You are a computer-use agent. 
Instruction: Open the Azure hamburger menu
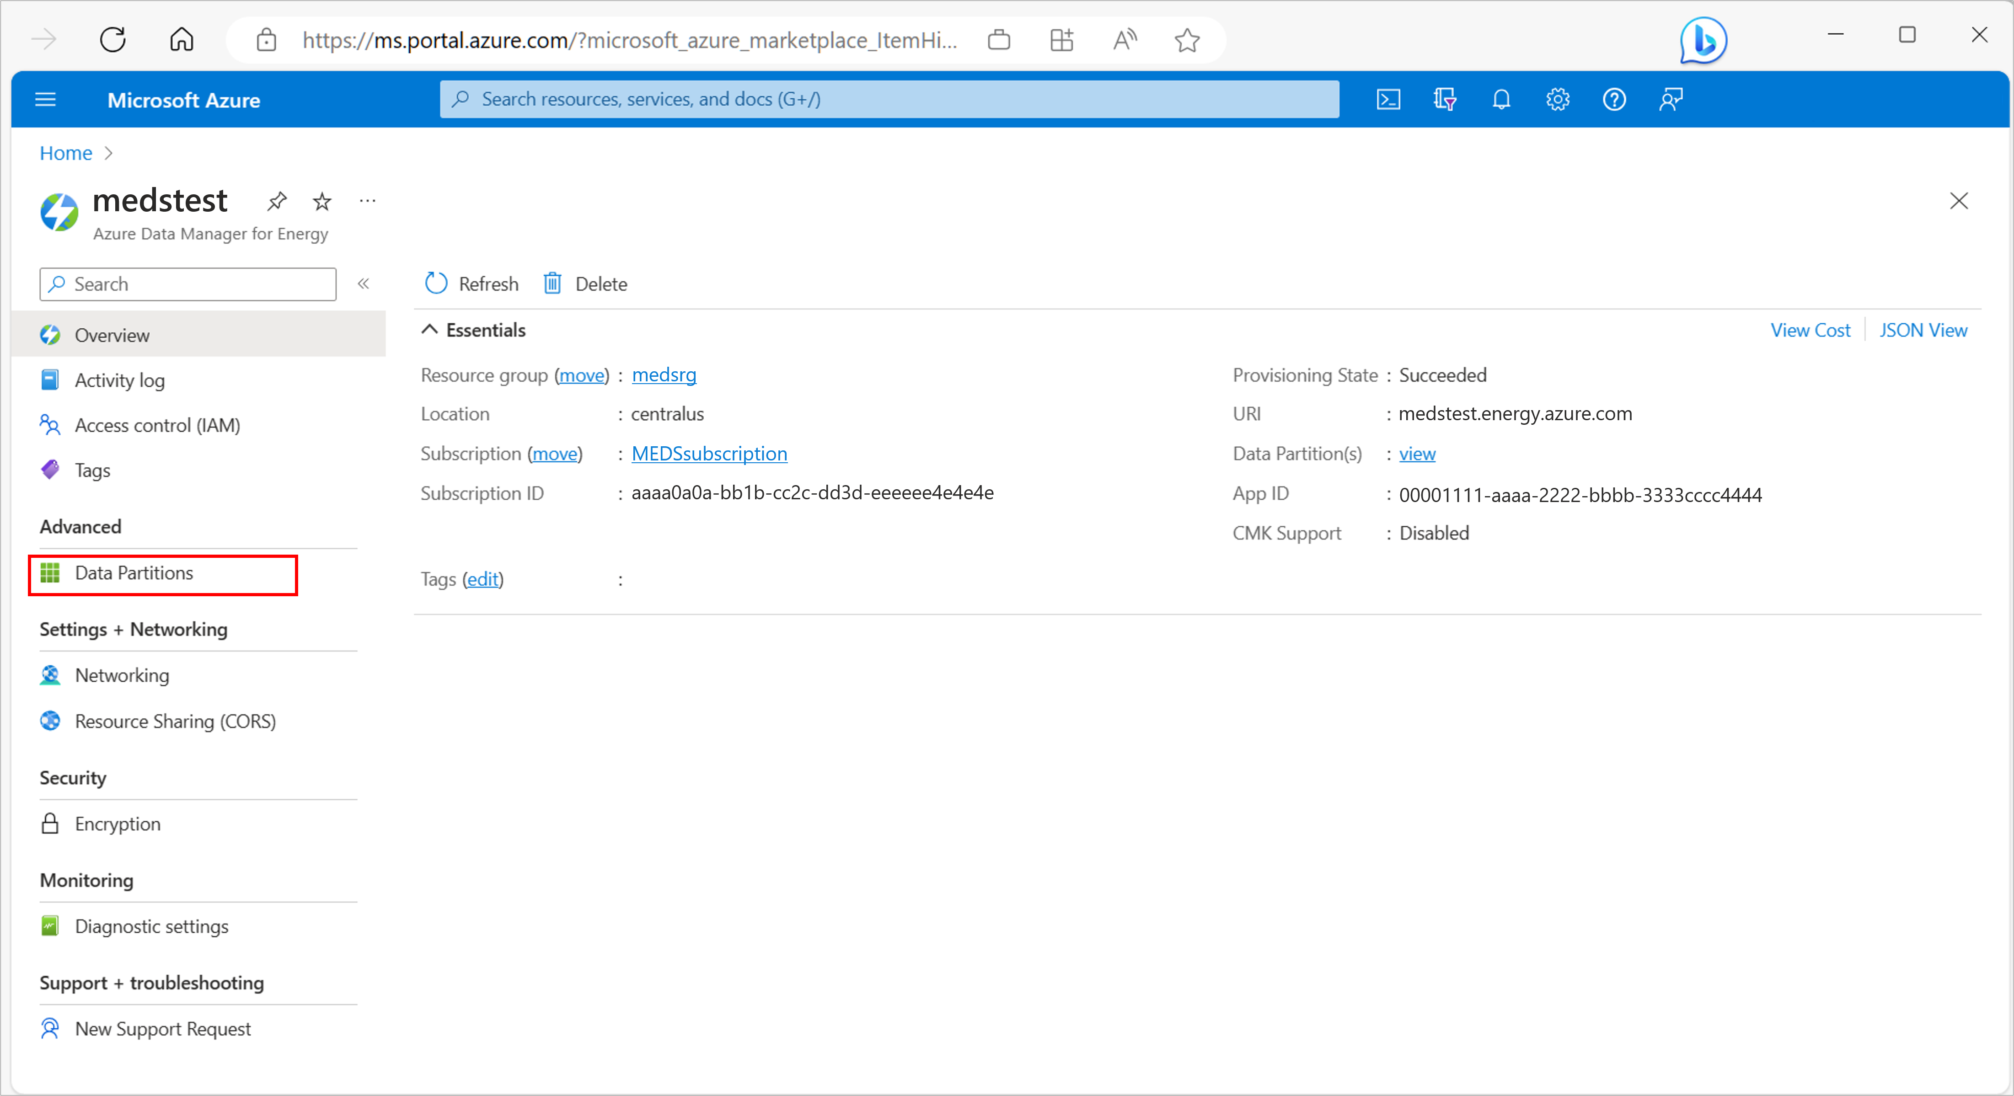click(45, 99)
